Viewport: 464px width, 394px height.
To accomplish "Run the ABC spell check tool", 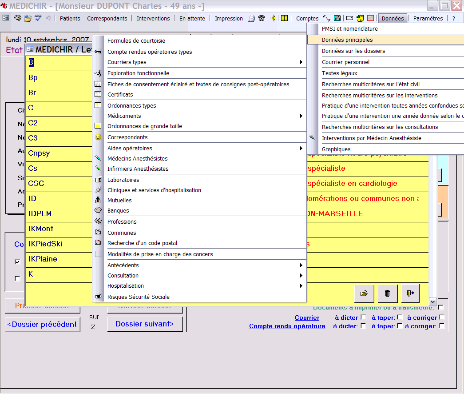I will [38, 18].
